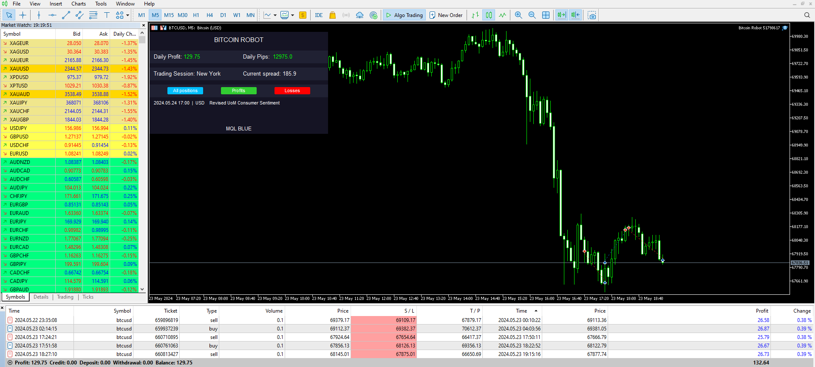Image resolution: width=815 pixels, height=367 pixels.
Task: Open the VPS cloud hosting icon
Action: (x=359, y=15)
